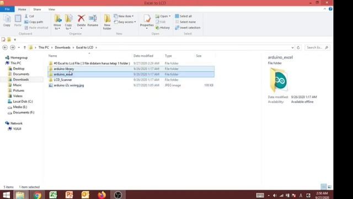The height and width of the screenshot is (199, 353).
Task: Open Documents under This PC
Action: click(x=21, y=74)
